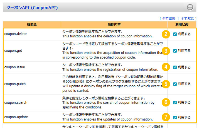199x128 pixels.
Task: Click the yellow number 3 badge
Action: click(x=166, y=51)
